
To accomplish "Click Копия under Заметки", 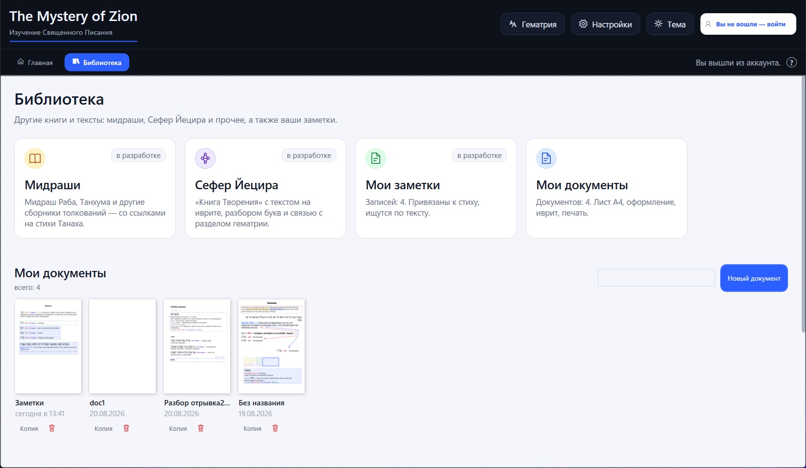I will [29, 428].
